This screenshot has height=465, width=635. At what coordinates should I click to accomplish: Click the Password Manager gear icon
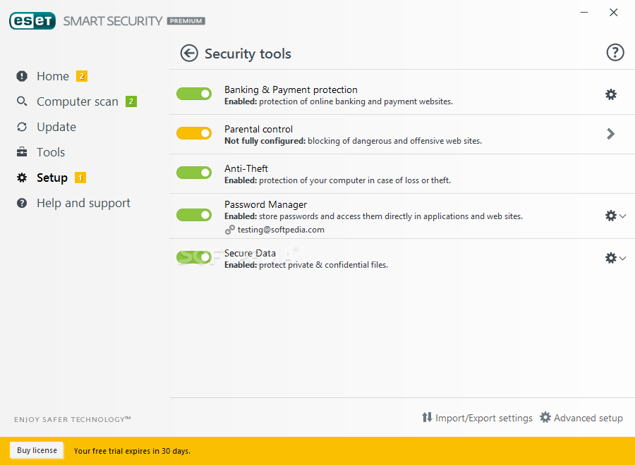tap(611, 216)
